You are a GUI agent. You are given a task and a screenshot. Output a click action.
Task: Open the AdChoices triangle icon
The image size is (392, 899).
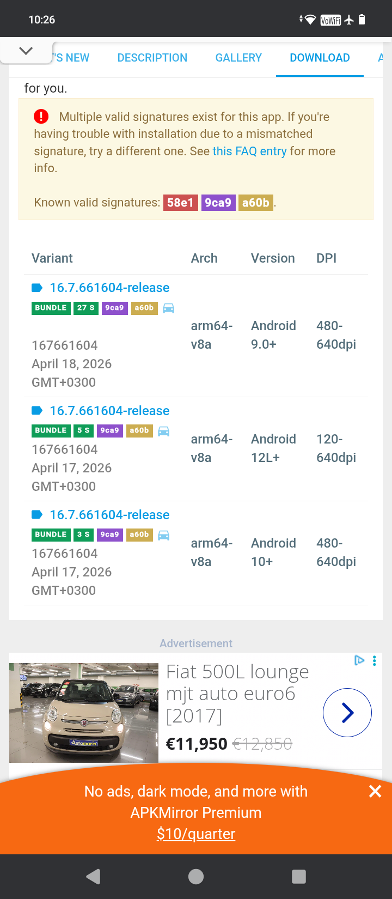pos(359,660)
